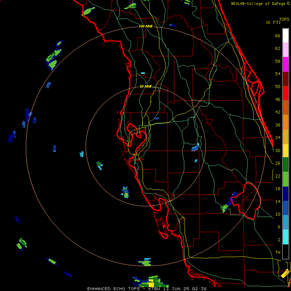Viewport: 291px width, 291px height.
Task: Click the 13 JUN 25 02:38 timestamp
Action: click(x=184, y=289)
